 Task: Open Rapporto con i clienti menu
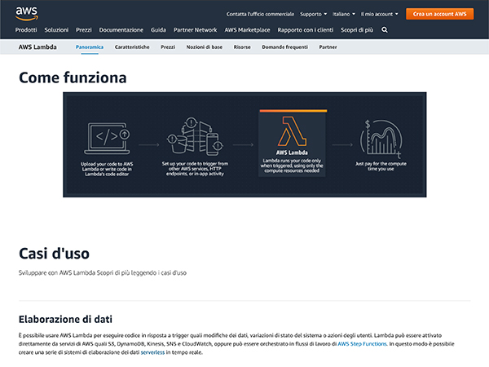(306, 30)
